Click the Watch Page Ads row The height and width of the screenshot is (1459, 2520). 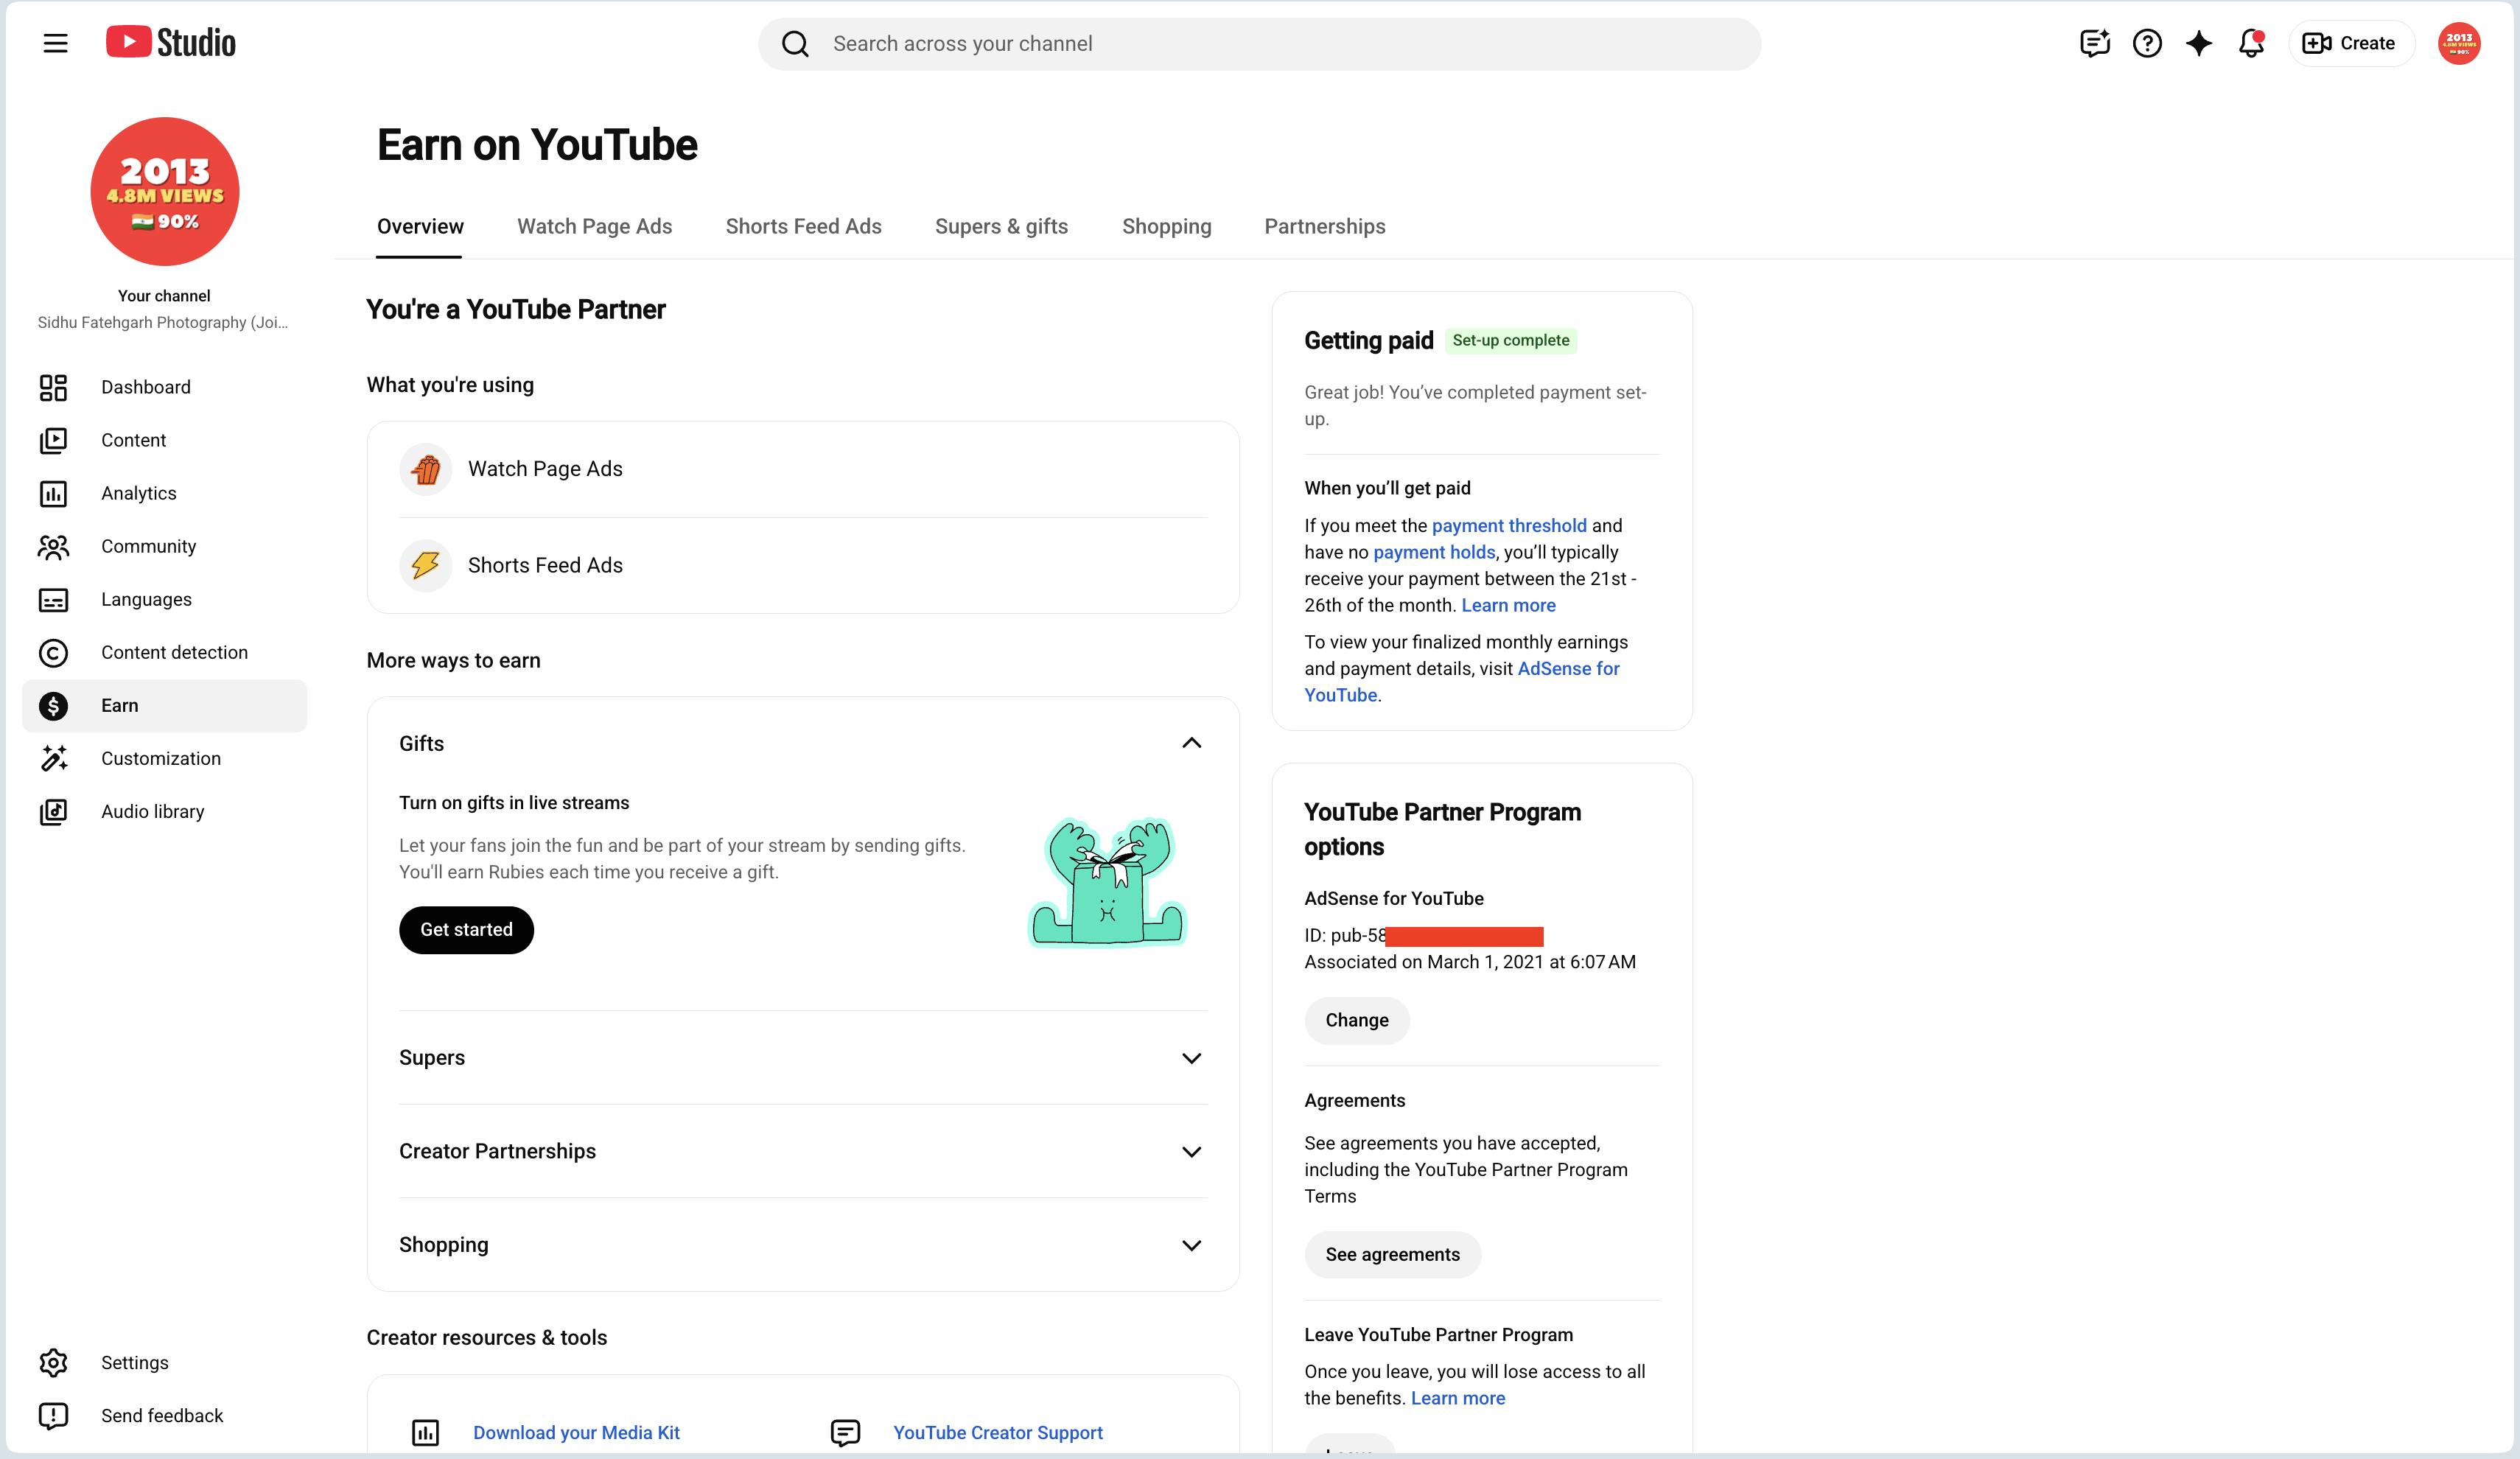[x=803, y=469]
